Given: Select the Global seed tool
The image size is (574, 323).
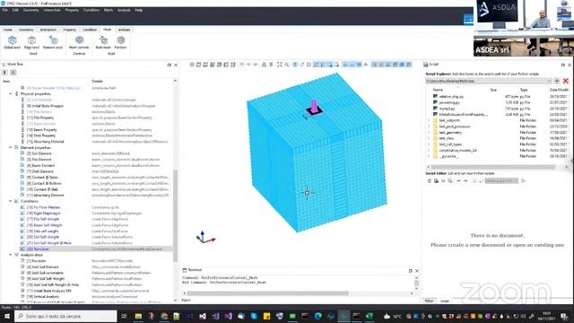Looking at the screenshot, I should tap(12, 42).
